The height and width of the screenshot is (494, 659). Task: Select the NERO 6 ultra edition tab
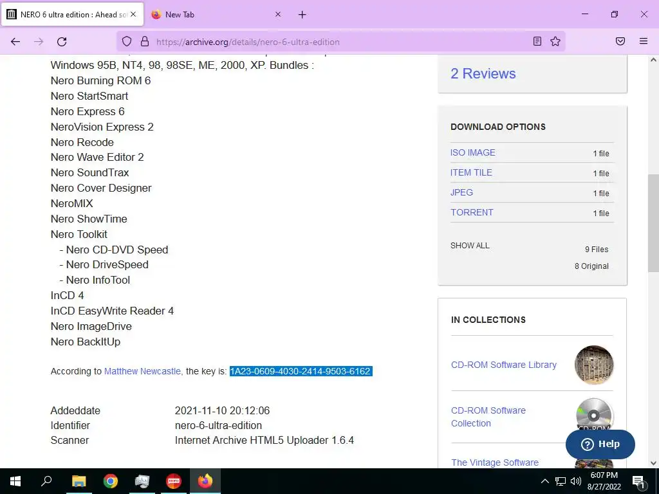72,15
